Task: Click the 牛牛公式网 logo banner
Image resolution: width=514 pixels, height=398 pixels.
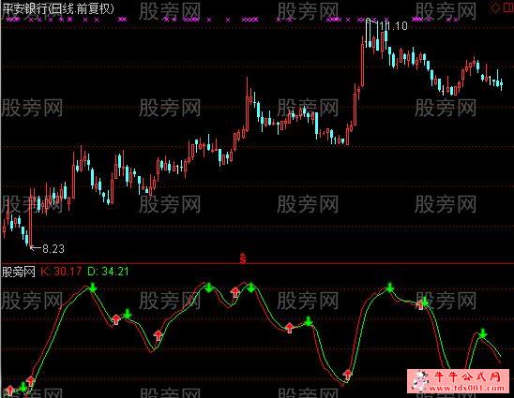Action: (458, 381)
